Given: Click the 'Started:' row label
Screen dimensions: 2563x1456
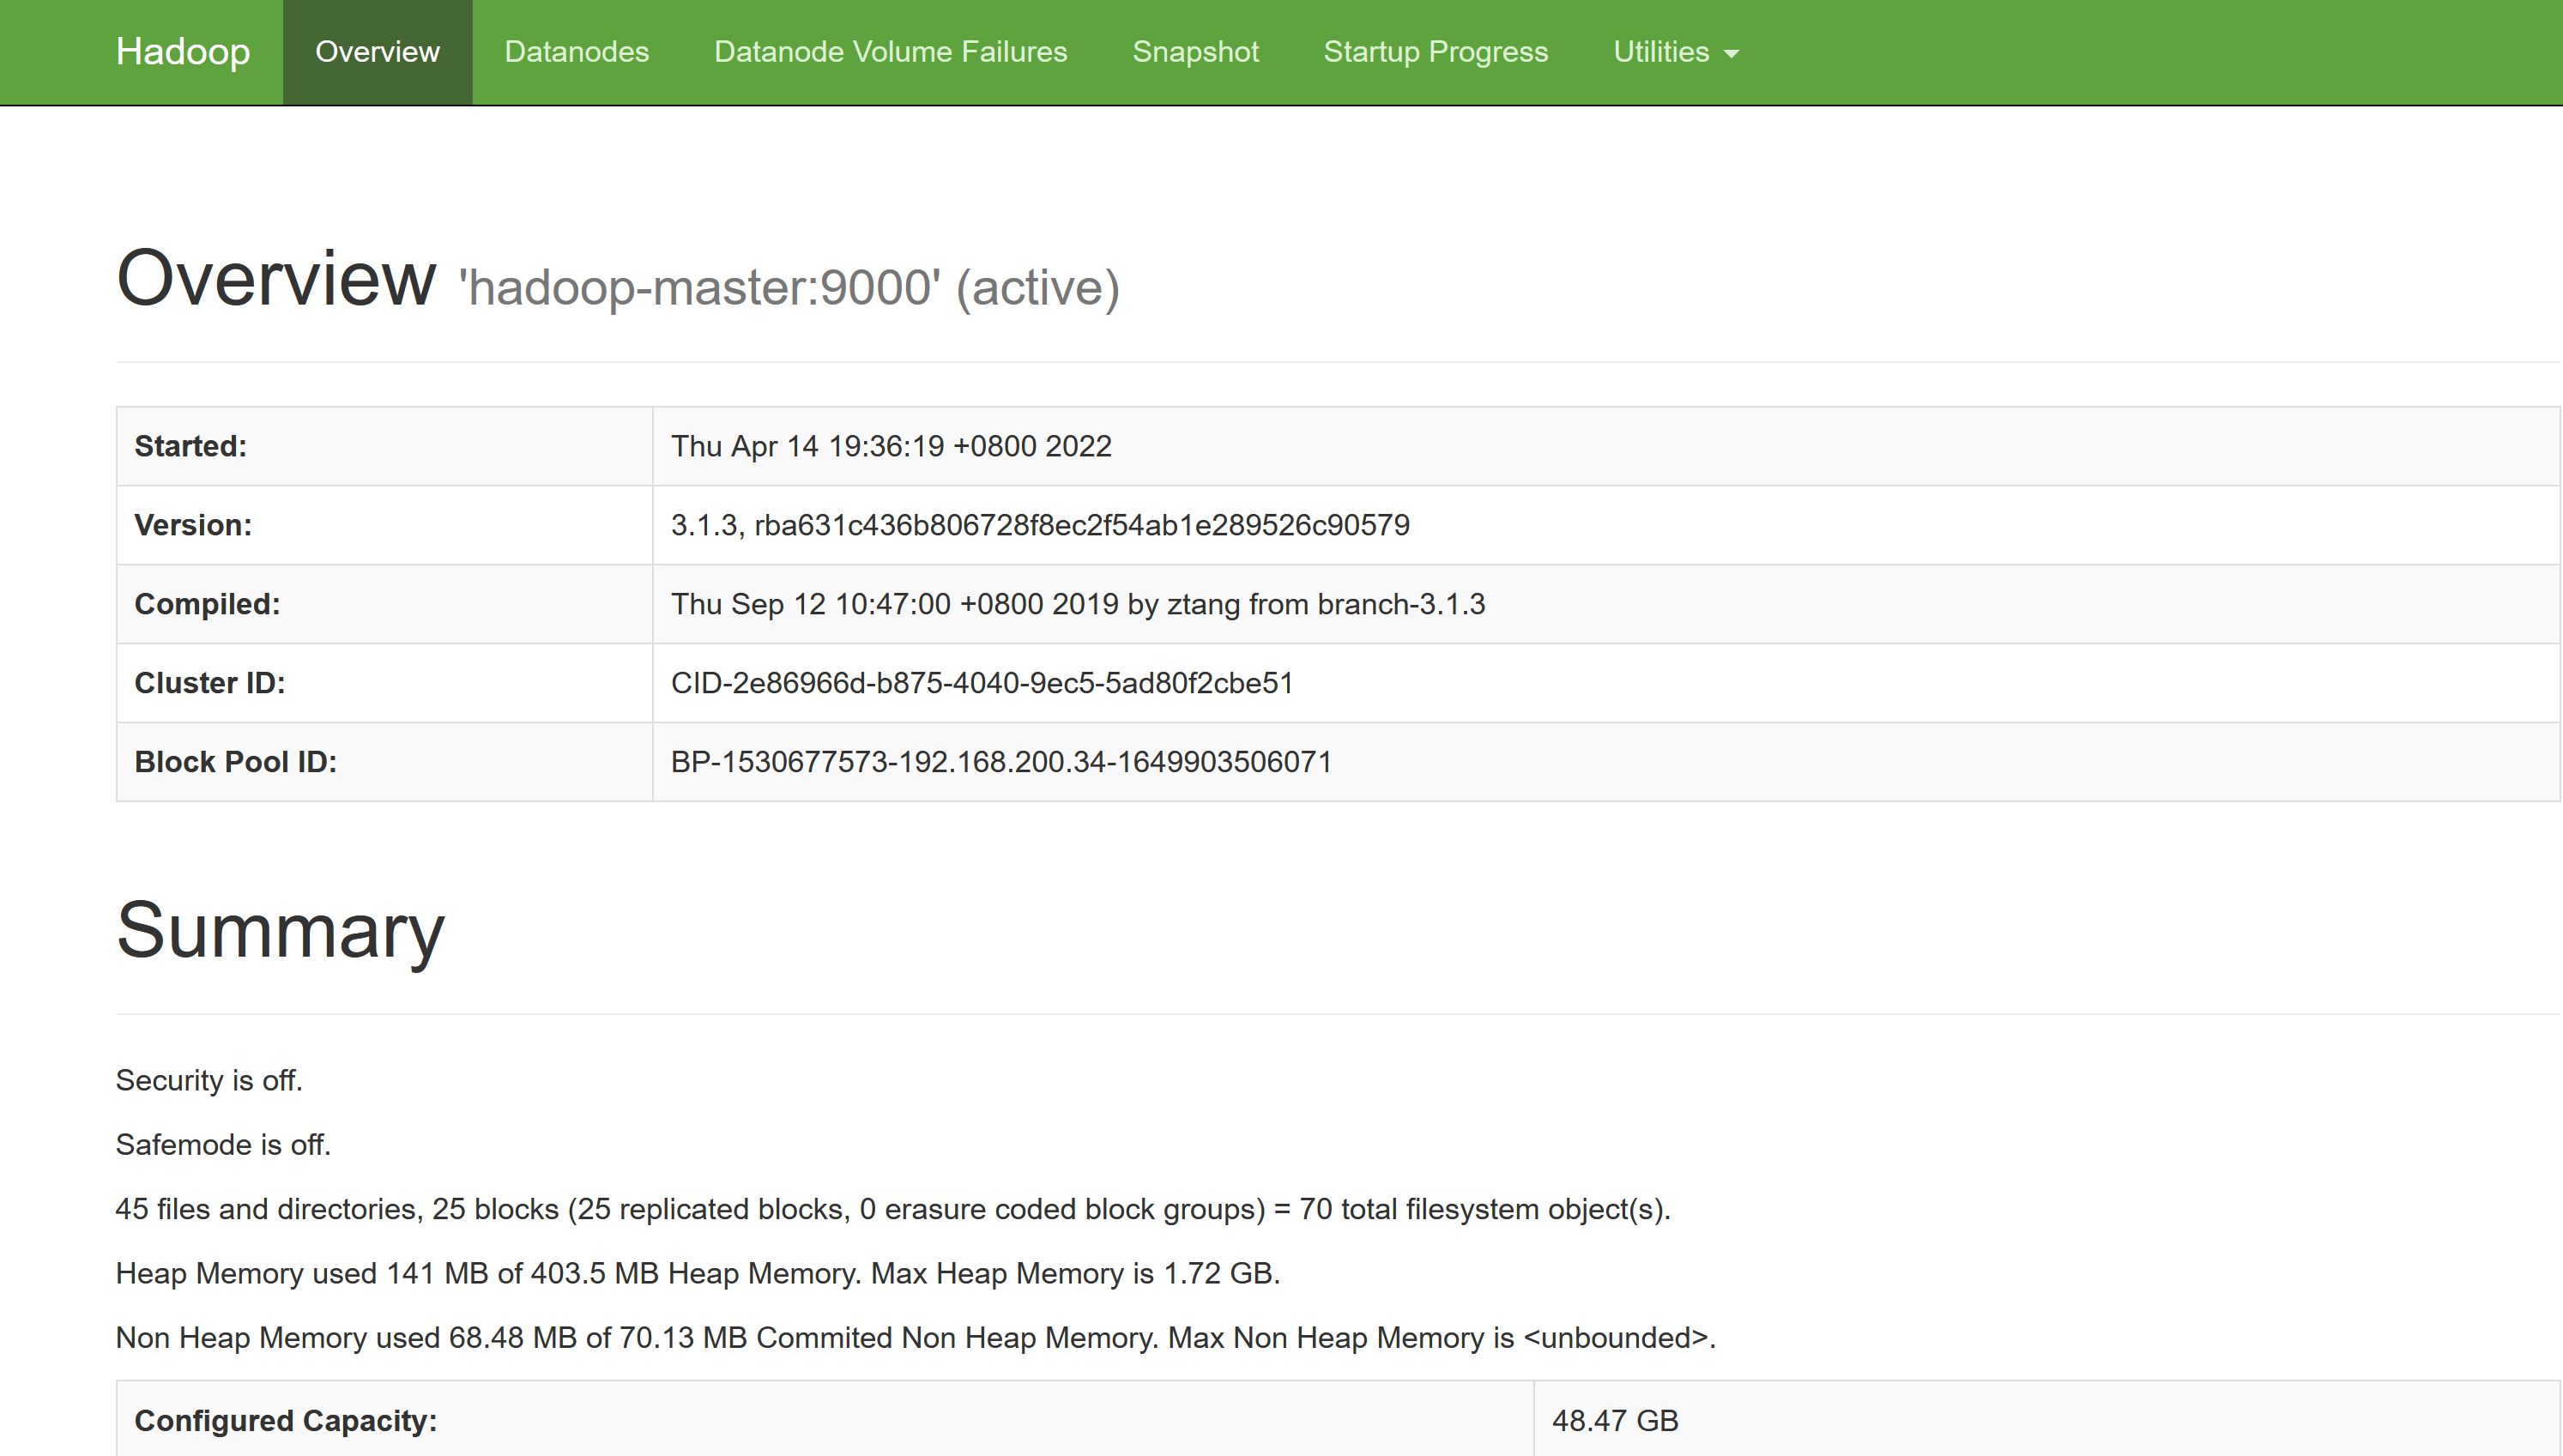Looking at the screenshot, I should coord(191,446).
